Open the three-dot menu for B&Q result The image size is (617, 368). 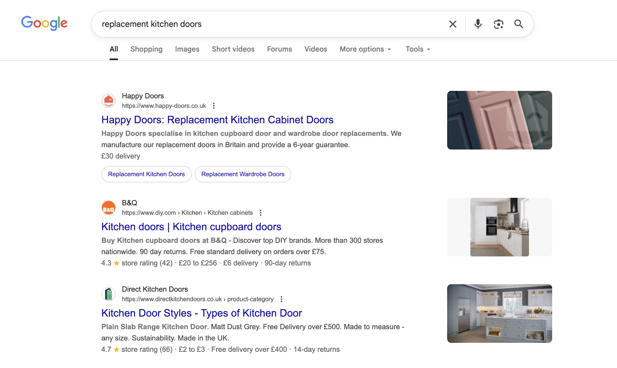click(x=261, y=213)
